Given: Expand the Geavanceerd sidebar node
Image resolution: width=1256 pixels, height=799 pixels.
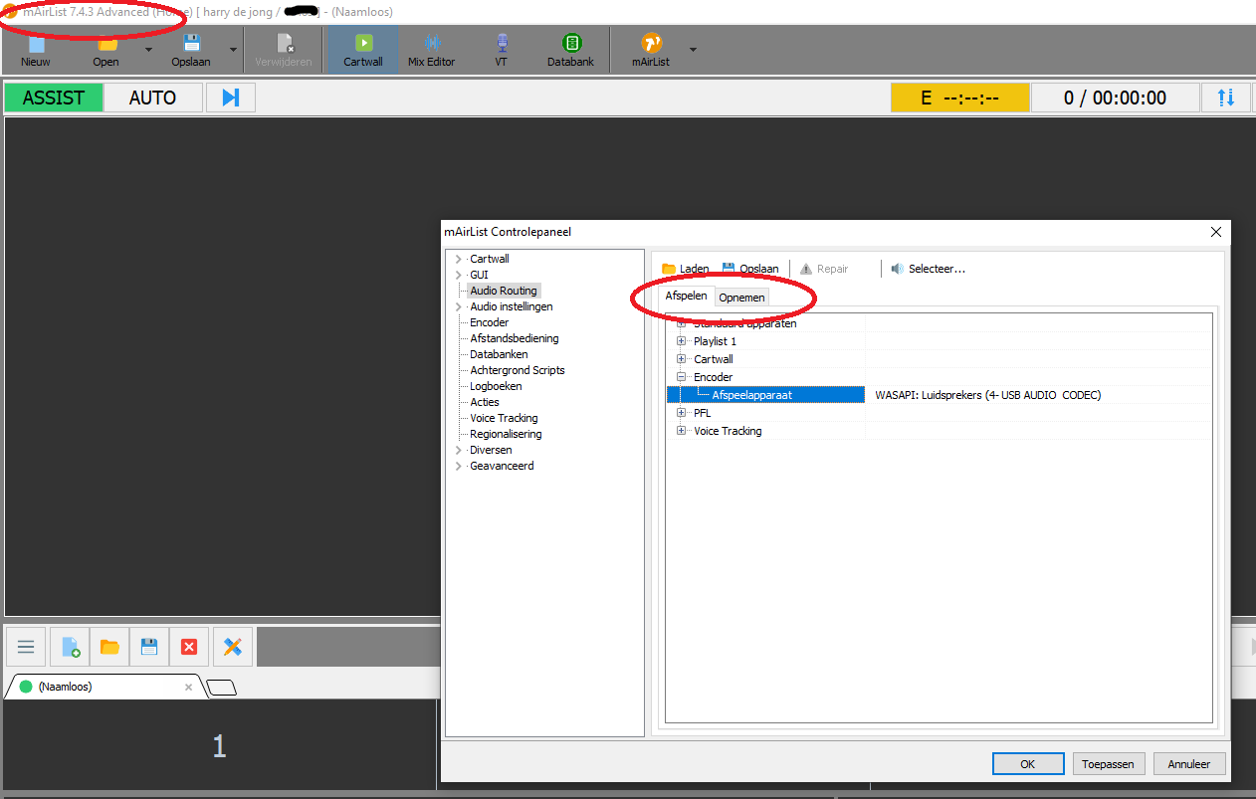Looking at the screenshot, I should coord(458,466).
